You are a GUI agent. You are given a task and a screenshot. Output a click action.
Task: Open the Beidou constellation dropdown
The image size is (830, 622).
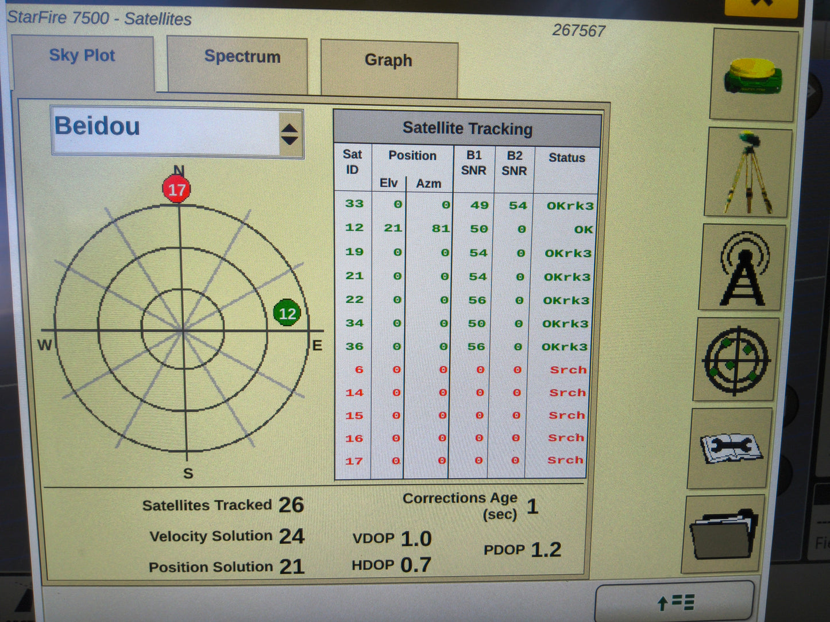pos(177,132)
